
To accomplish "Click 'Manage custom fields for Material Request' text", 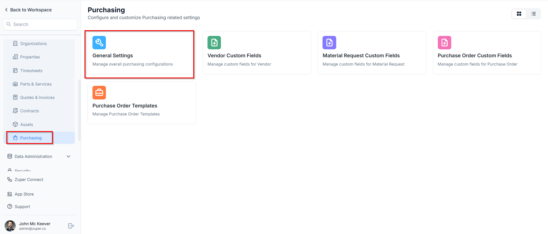I will click(363, 64).
